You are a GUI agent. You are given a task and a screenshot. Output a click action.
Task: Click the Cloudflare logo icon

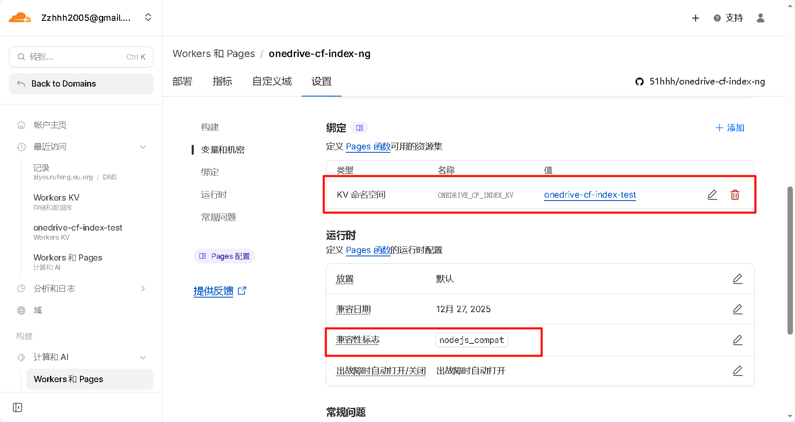[x=20, y=17]
